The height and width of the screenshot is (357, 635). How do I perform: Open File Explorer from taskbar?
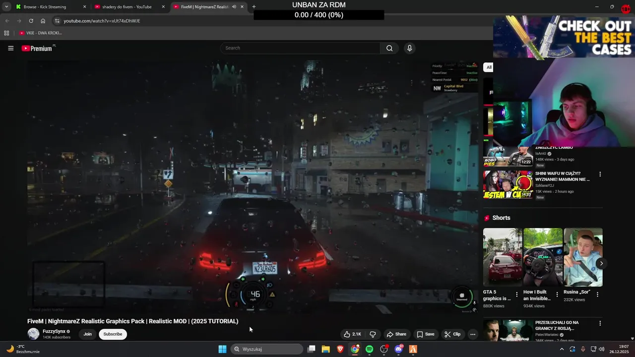326,349
